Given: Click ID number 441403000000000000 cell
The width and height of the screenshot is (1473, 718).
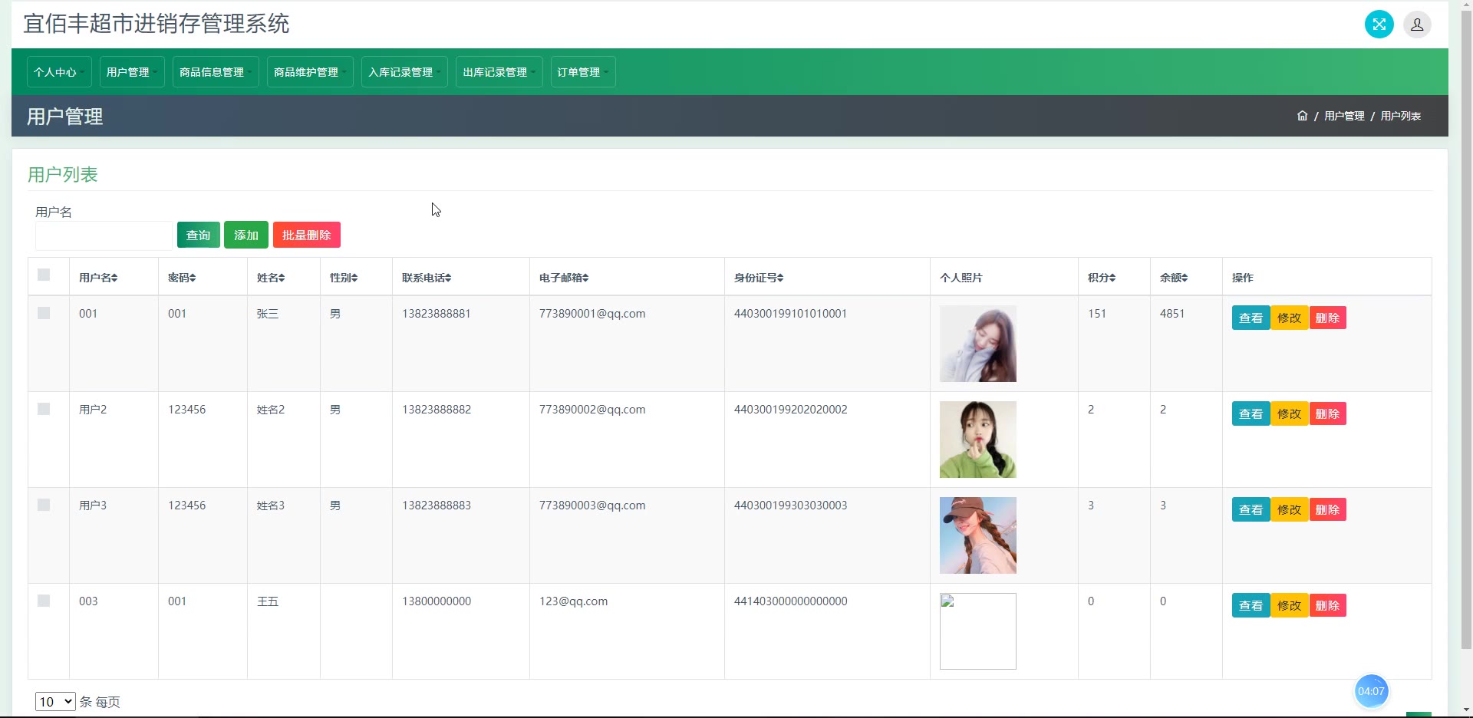Looking at the screenshot, I should [x=791, y=601].
